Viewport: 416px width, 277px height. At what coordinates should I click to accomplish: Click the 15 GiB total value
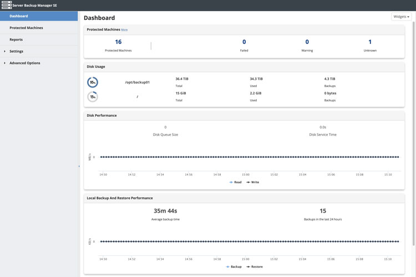[181, 93]
